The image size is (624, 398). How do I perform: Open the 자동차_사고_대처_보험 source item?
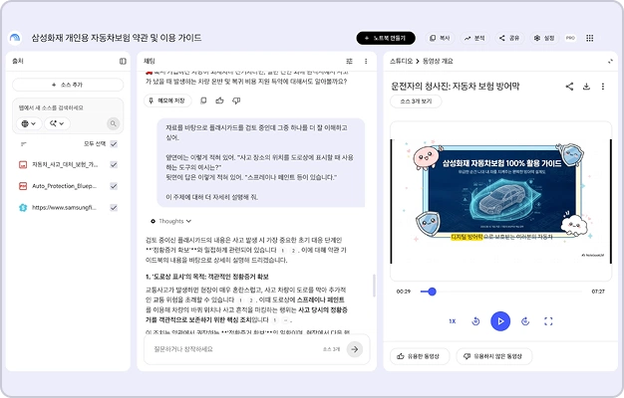point(65,164)
